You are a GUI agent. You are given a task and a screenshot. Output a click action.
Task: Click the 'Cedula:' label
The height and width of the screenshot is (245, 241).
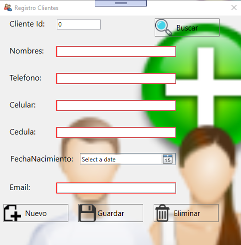(22, 132)
